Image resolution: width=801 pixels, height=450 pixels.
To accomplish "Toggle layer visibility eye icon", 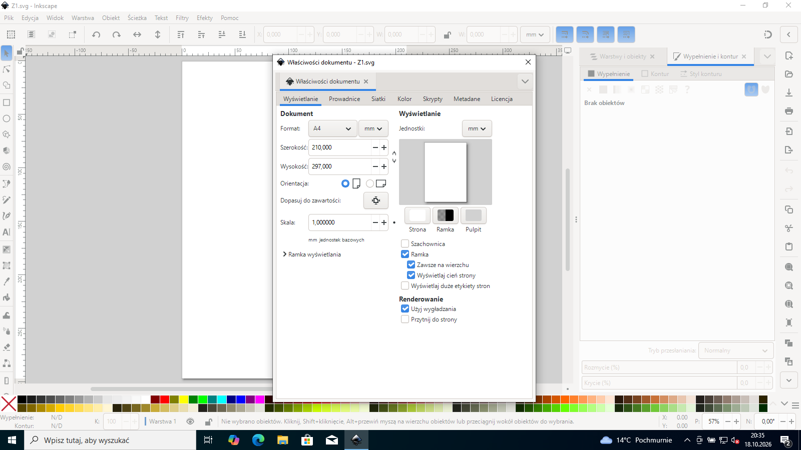I will 190,421.
